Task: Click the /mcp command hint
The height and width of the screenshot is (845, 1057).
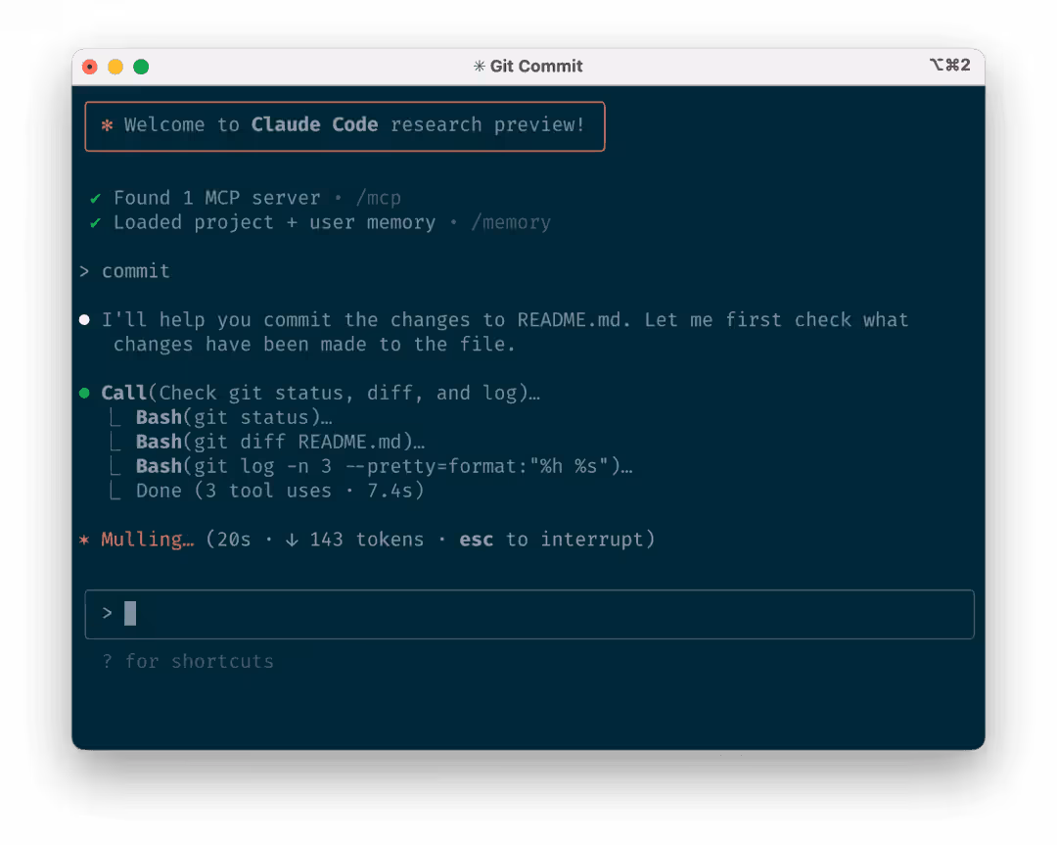Action: [378, 198]
